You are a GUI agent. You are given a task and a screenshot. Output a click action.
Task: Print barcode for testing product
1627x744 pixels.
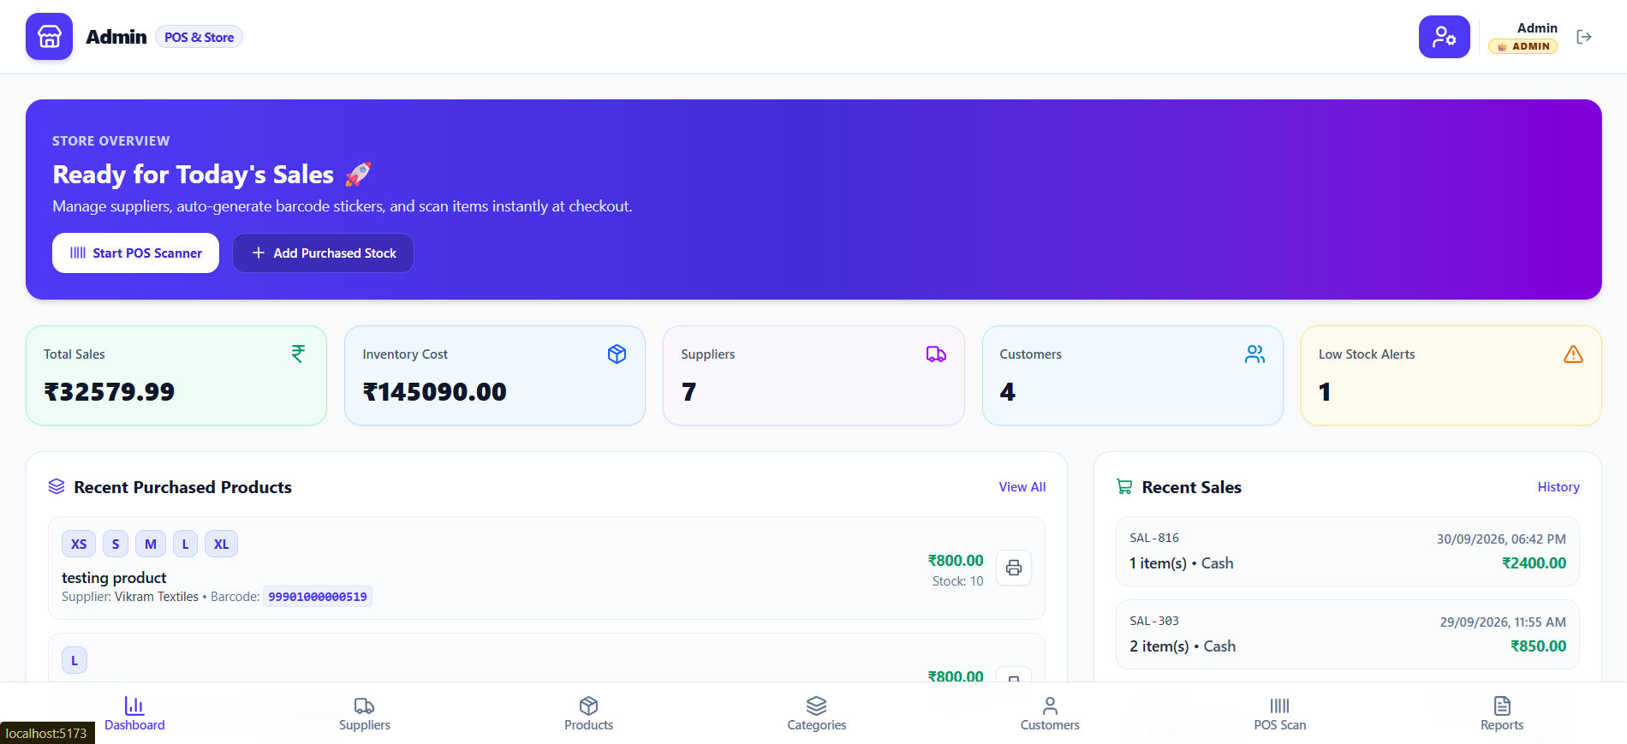click(x=1014, y=568)
